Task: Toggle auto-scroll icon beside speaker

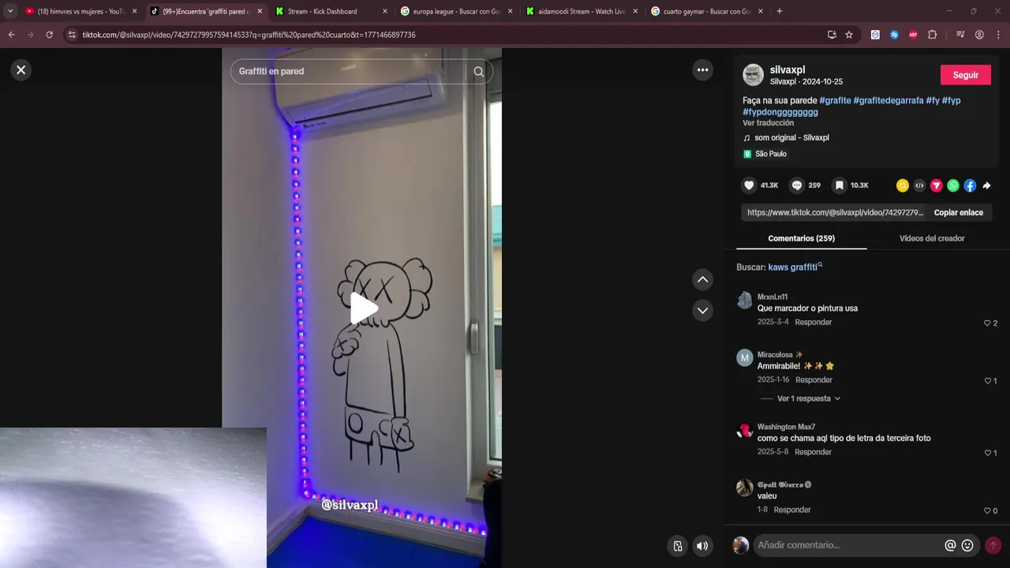Action: coord(677,546)
